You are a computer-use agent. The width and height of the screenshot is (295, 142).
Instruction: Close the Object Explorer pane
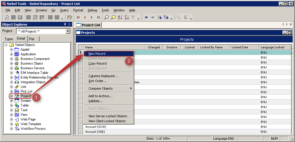coord(69,24)
